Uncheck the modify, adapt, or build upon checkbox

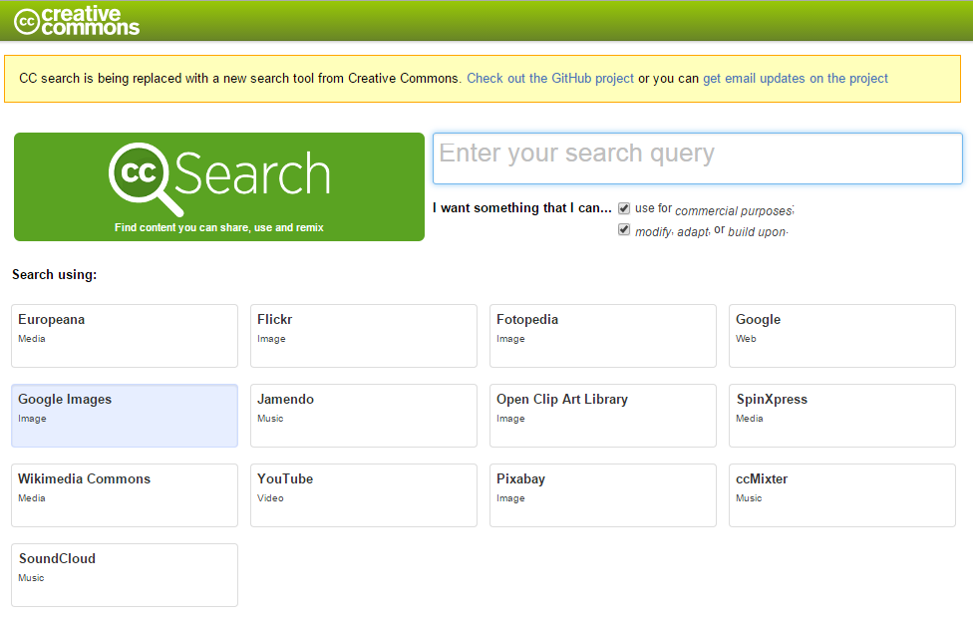624,229
